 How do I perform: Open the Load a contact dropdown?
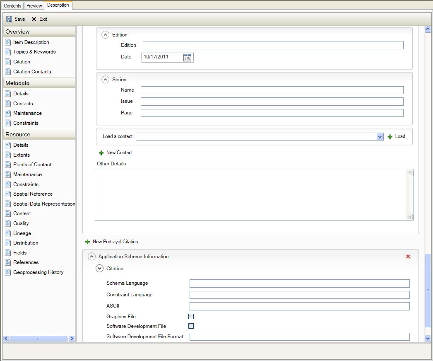380,137
